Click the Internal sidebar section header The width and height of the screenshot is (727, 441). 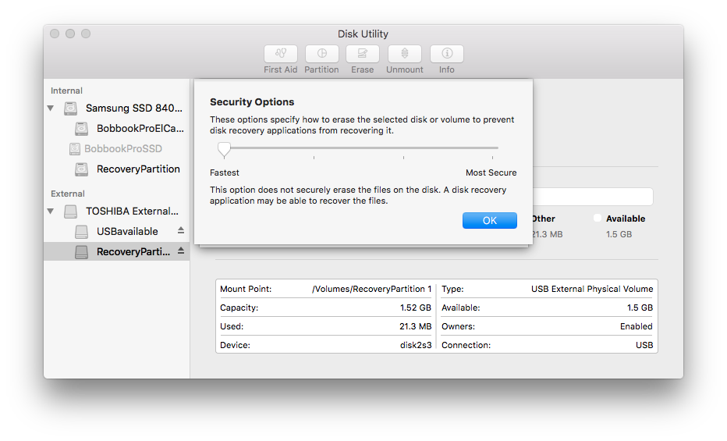click(x=67, y=91)
